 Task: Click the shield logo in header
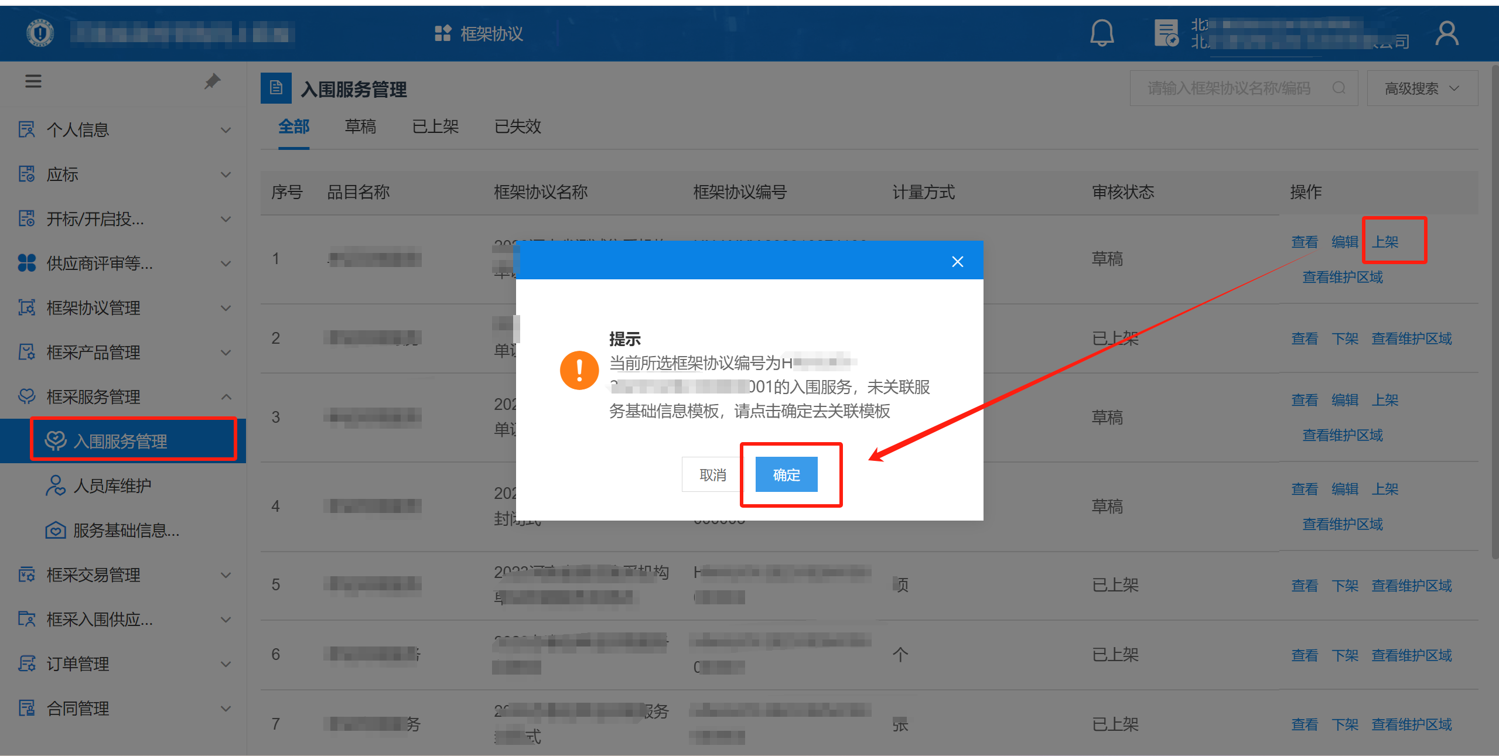40,33
